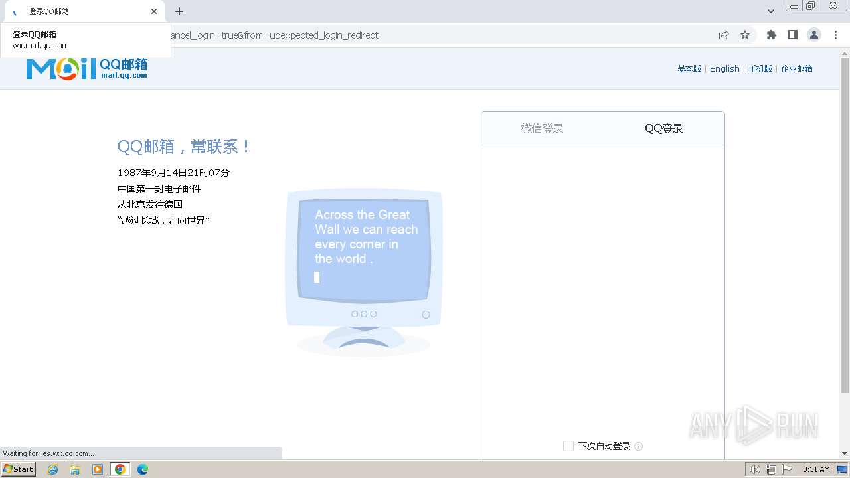
Task: Select the Chrome taskbar icon
Action: (x=120, y=469)
